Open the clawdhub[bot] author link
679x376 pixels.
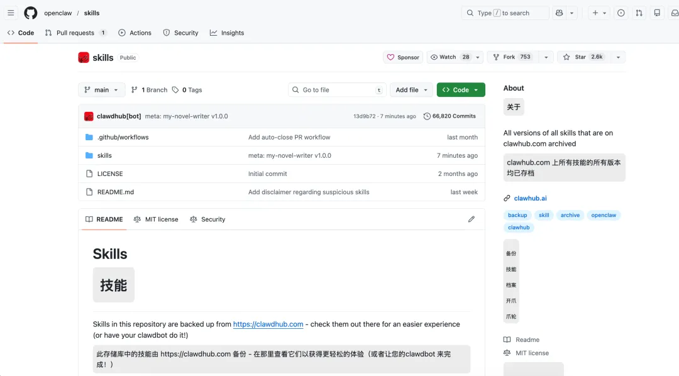(x=119, y=116)
